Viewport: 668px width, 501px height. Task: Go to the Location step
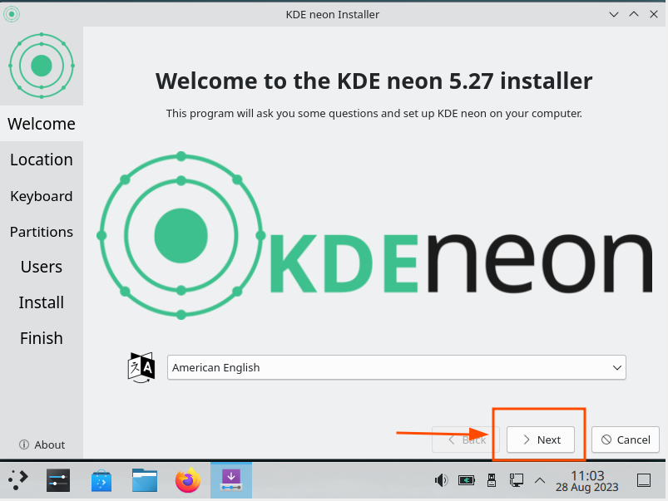(42, 160)
